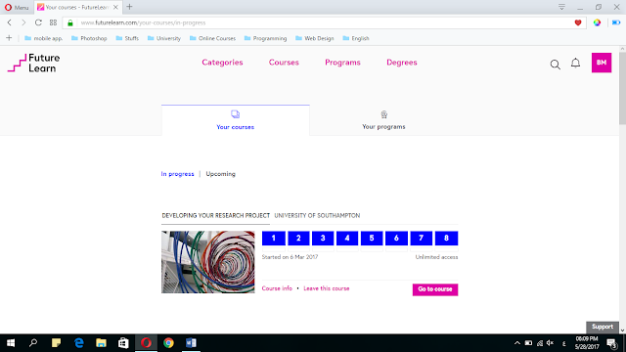Add bookmark with plus on bookmarks bar
The height and width of the screenshot is (352, 626).
[9, 38]
